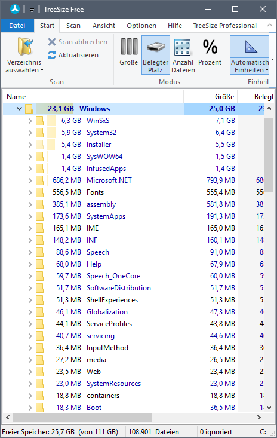
Task: Open the Ansicht tab
Action: pyautogui.click(x=104, y=26)
